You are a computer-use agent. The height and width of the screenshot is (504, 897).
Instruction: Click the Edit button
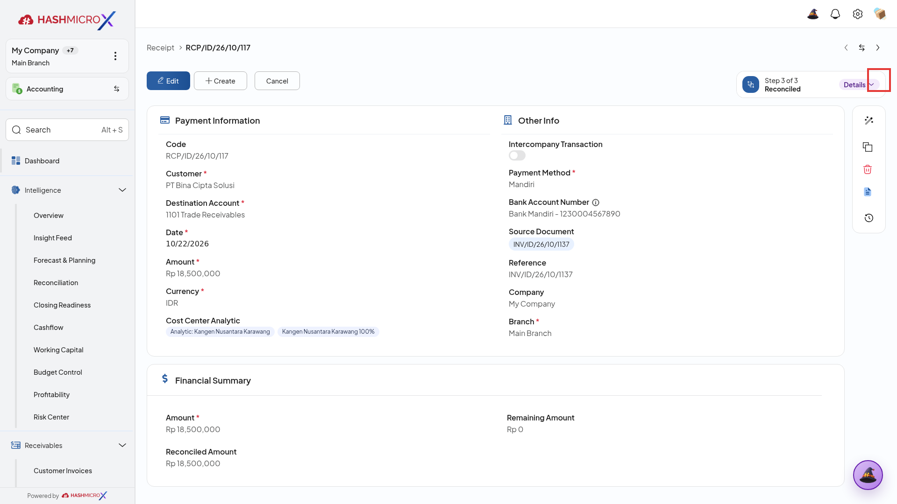coord(168,81)
